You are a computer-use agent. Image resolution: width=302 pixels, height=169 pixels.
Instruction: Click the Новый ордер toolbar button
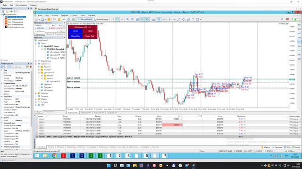(101, 19)
